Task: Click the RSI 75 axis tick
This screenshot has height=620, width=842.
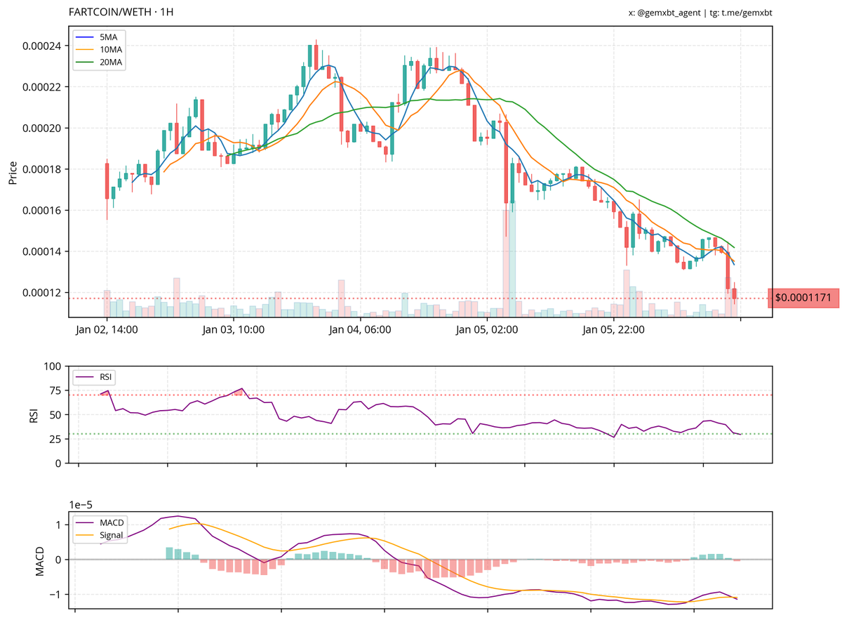Action: (56, 390)
